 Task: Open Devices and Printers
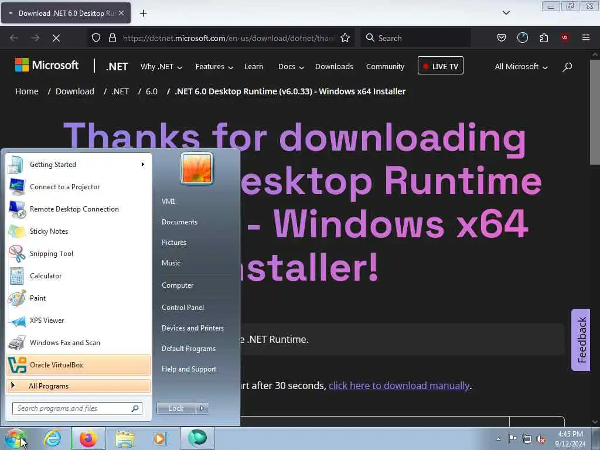[192, 328]
